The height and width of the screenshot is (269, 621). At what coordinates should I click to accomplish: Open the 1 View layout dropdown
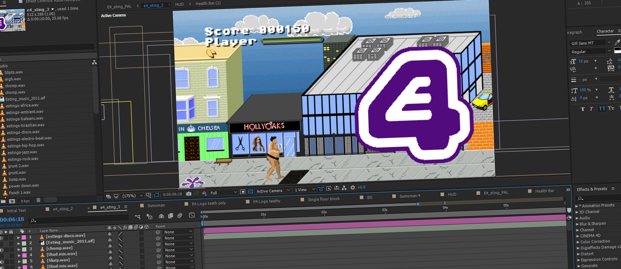305,190
